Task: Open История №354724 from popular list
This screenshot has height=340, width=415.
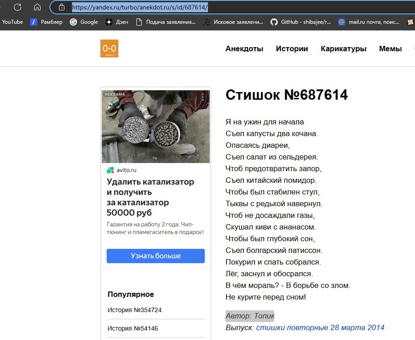Action: 135,310
